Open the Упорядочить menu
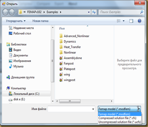The image size is (148, 127). click(16, 21)
